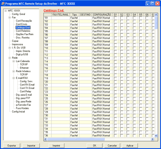Open Dig. para E-mail settings
The height and width of the screenshot is (149, 161).
(24, 95)
